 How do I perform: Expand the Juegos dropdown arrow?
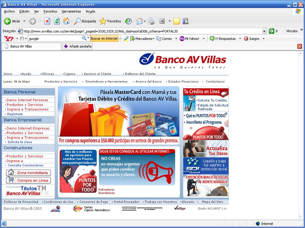pyautogui.click(x=264, y=39)
